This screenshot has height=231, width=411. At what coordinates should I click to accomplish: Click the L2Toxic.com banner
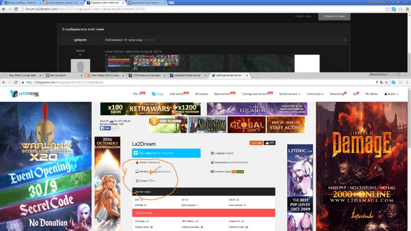[300, 188]
